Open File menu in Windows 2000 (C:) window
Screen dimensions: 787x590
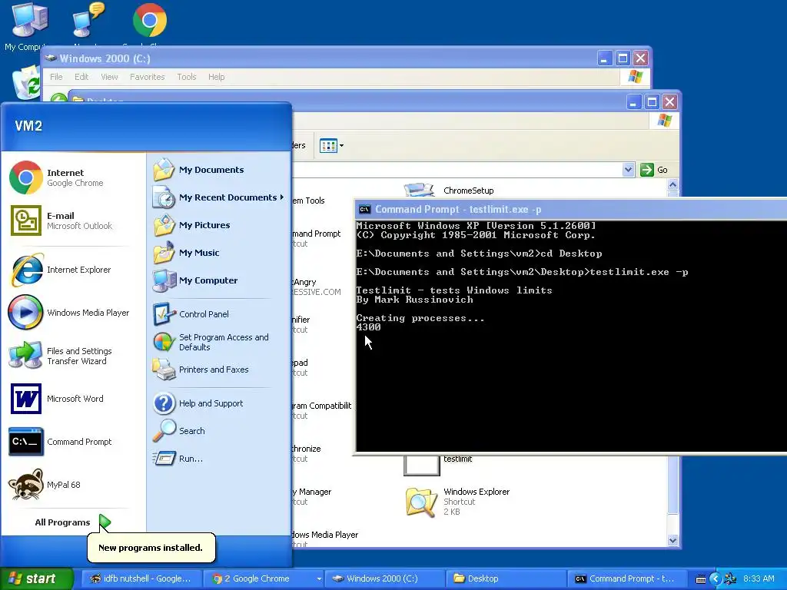[x=56, y=77]
